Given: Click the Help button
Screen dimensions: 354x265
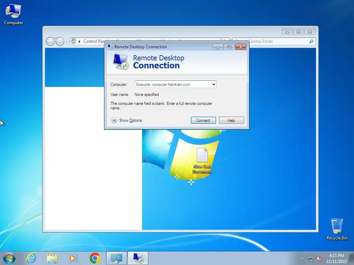Looking at the screenshot, I should (231, 120).
